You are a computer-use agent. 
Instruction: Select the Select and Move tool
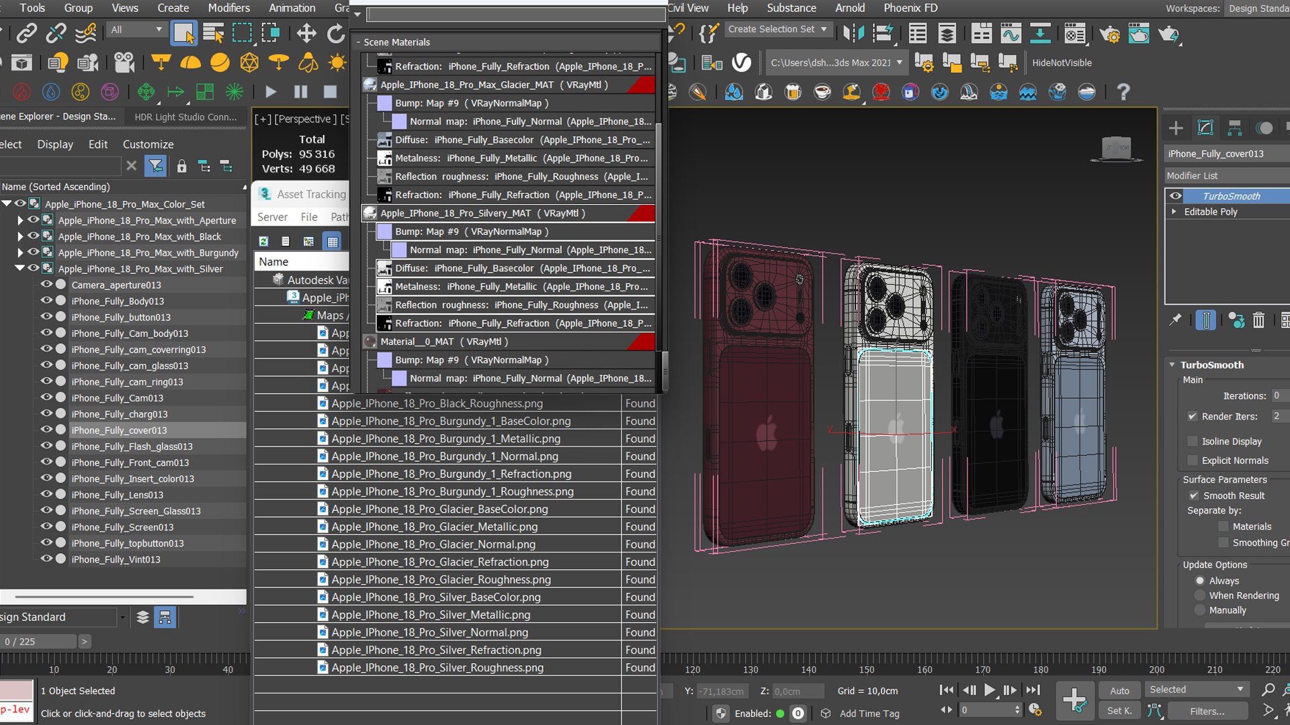[x=306, y=33]
